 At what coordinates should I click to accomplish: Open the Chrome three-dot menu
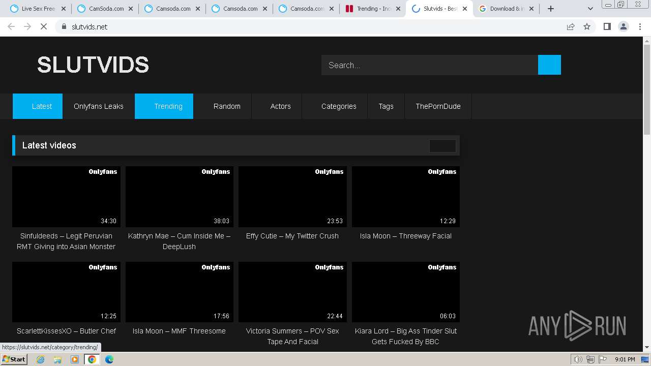coord(640,26)
